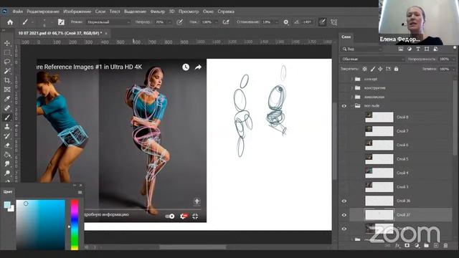Select the Move tool

(x=7, y=43)
